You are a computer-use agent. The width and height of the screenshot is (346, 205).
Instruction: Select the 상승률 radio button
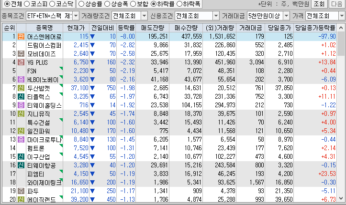point(81,4)
